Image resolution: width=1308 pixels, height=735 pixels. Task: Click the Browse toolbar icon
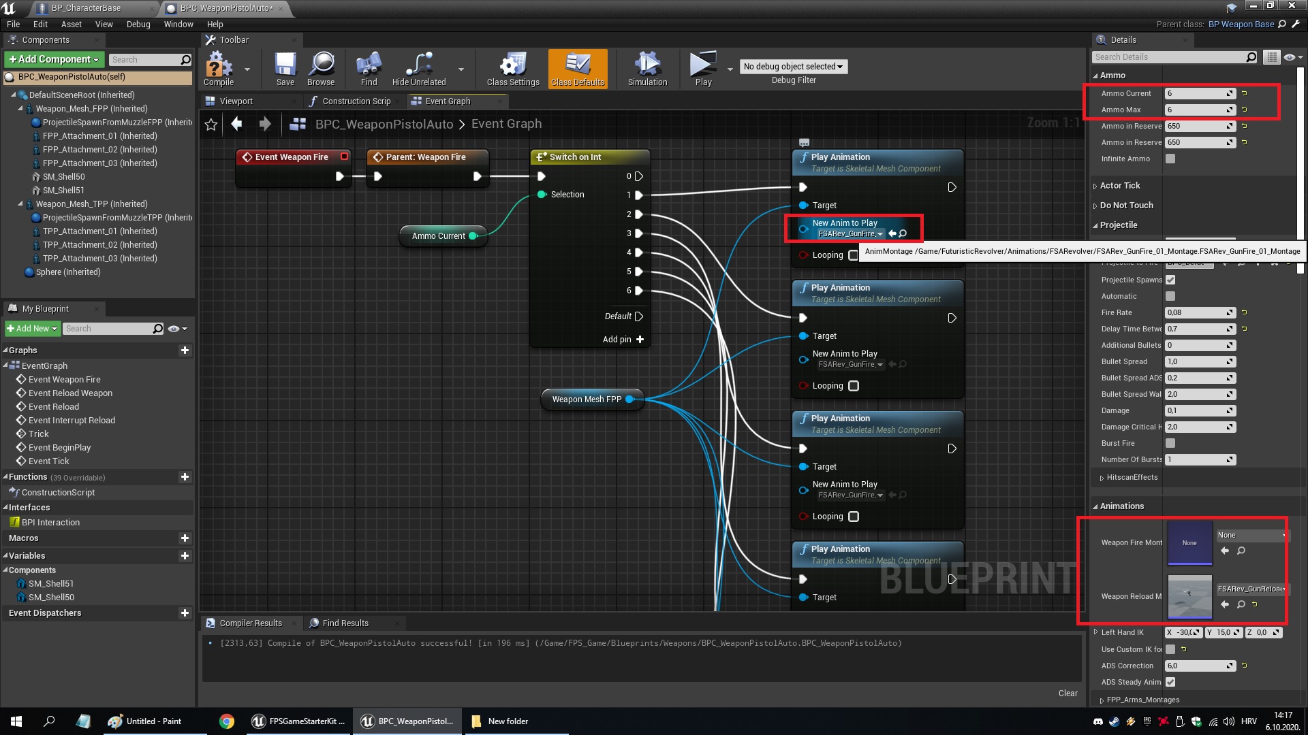(x=321, y=68)
